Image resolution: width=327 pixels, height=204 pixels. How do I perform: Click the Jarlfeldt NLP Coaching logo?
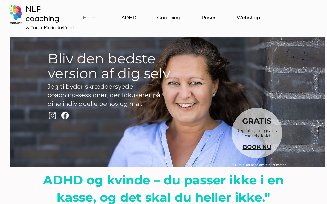point(16,15)
